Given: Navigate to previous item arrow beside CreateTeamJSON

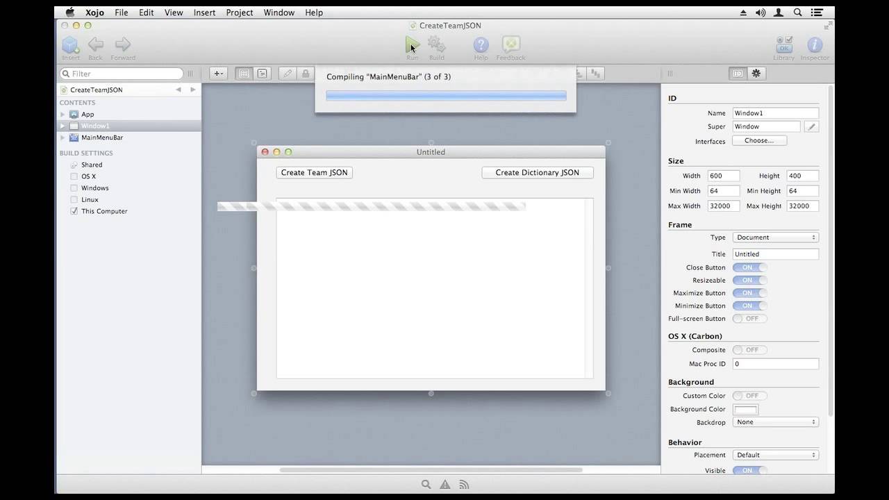Looking at the screenshot, I should 178,90.
